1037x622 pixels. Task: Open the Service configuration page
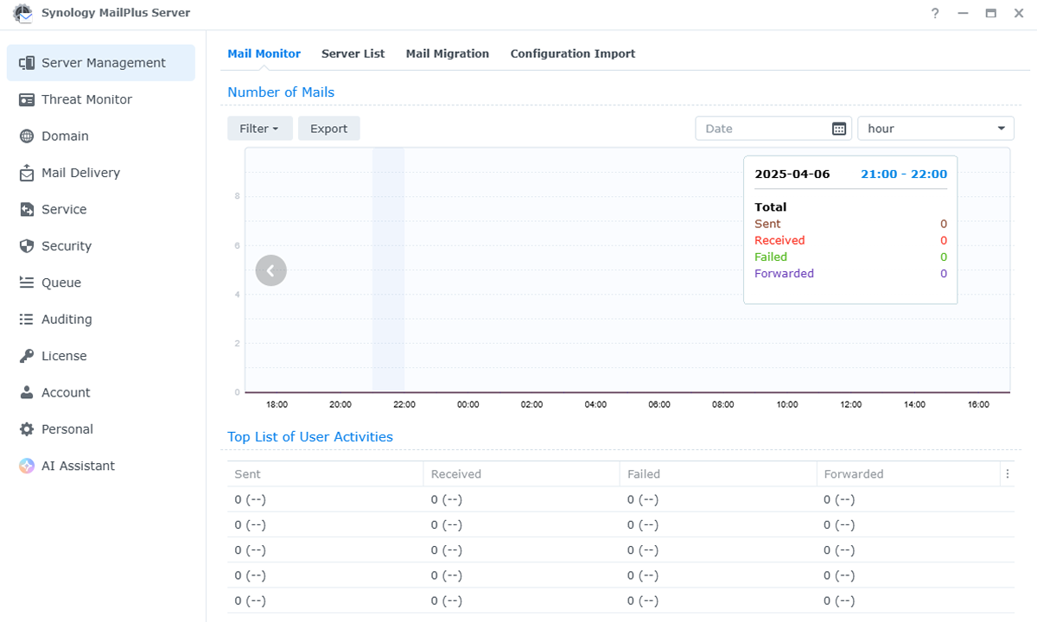[x=65, y=209]
